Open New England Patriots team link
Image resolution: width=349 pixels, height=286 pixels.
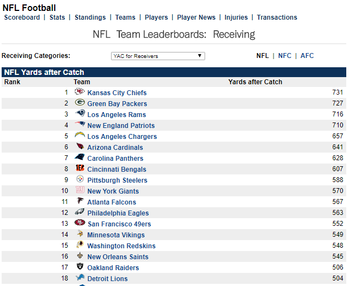(x=121, y=126)
